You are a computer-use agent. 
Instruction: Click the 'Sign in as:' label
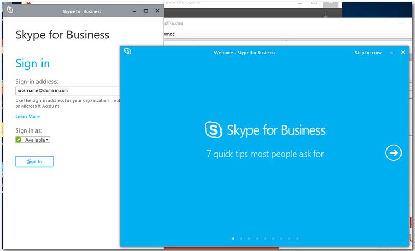[x=29, y=130]
